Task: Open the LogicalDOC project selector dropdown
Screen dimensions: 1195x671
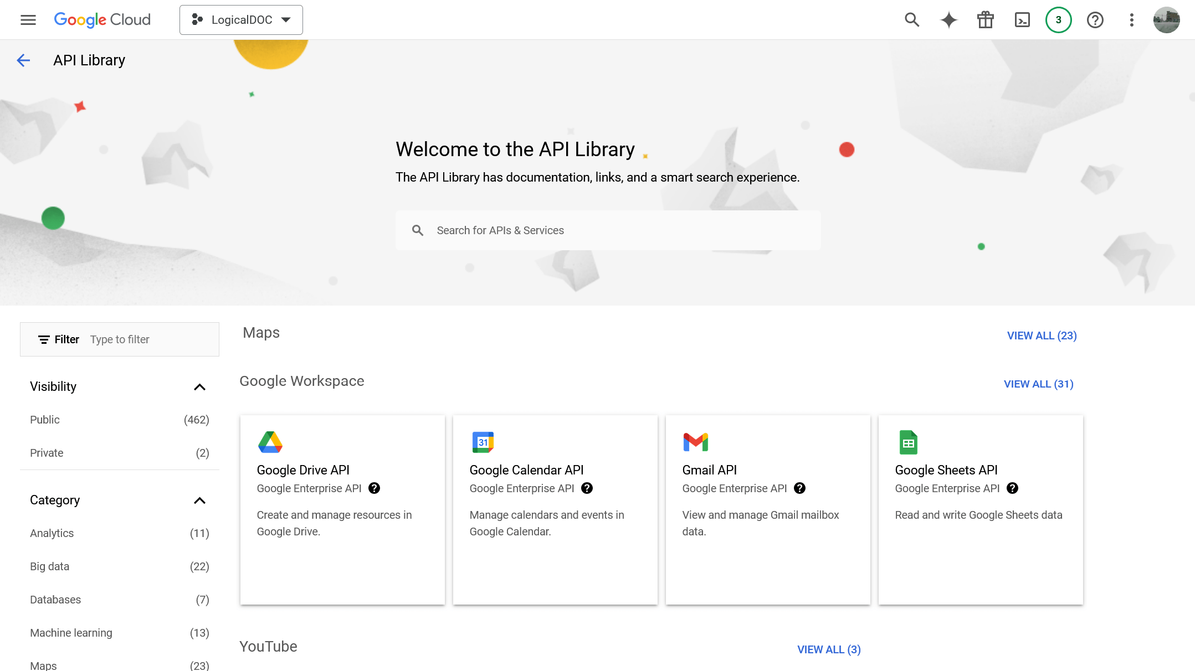Action: point(241,20)
